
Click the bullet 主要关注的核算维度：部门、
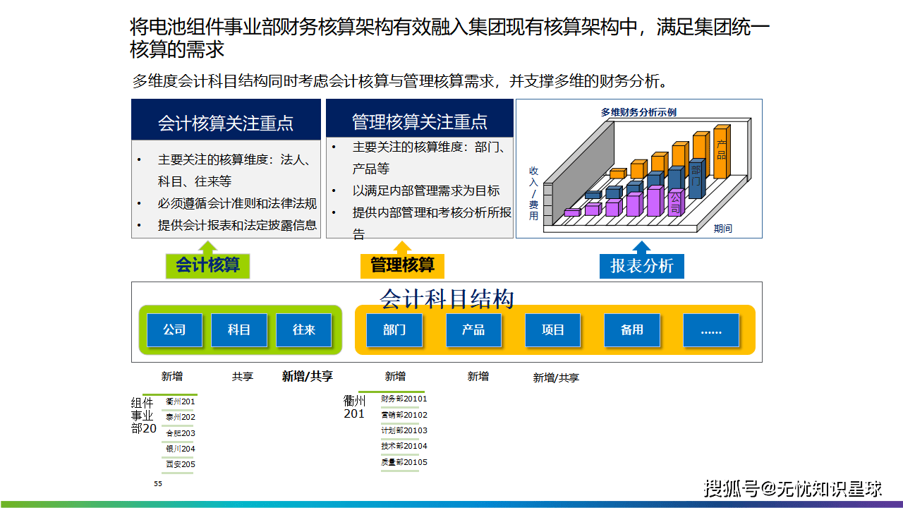430,147
